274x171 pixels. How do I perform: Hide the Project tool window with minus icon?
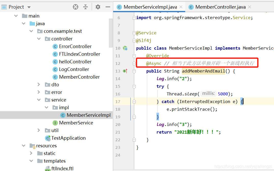click(x=108, y=7)
